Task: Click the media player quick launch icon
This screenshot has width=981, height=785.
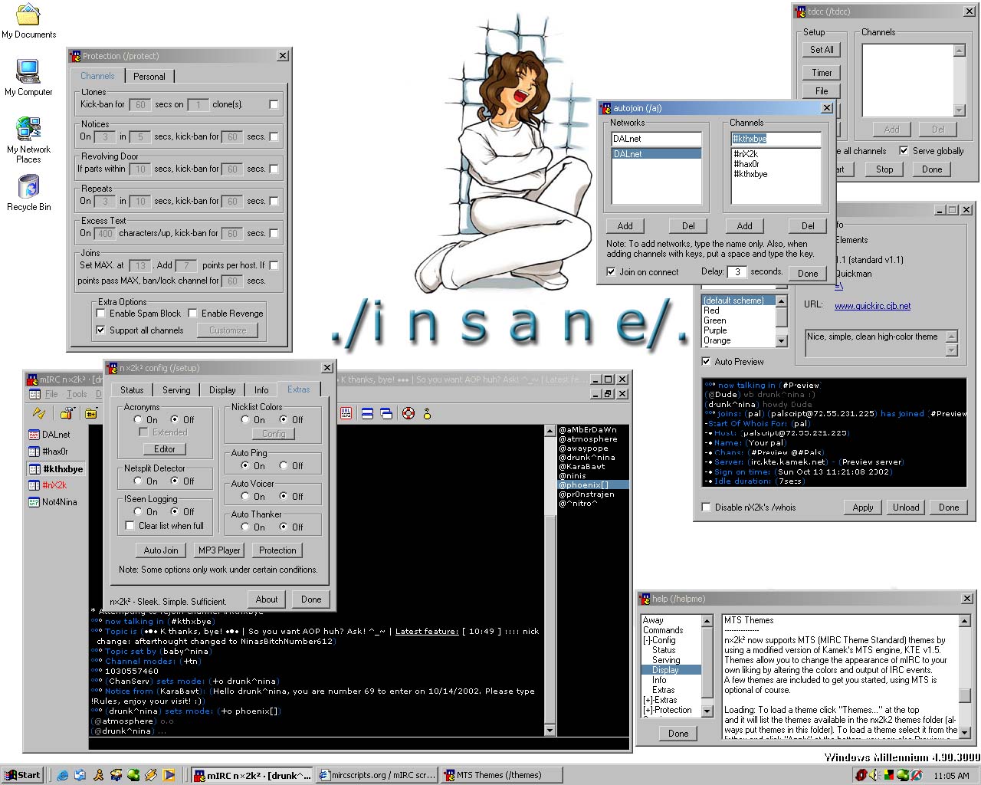Action: pos(169,775)
